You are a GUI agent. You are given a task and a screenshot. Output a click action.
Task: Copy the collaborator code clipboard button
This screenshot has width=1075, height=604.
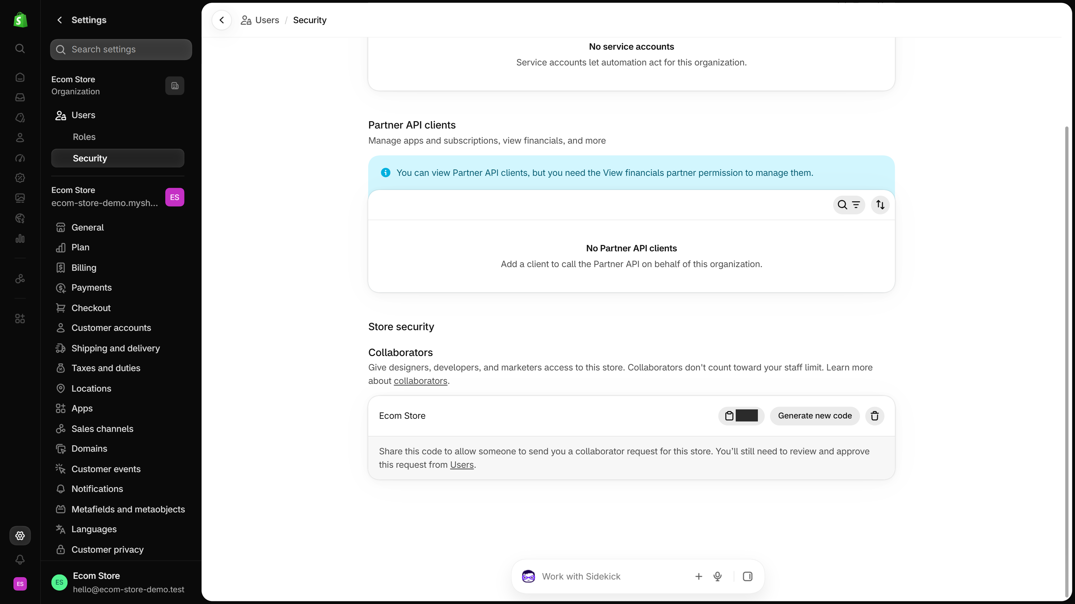[741, 416]
